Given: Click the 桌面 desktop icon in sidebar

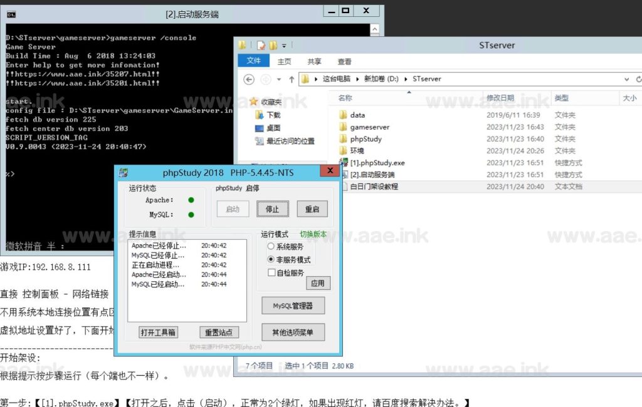Looking at the screenshot, I should click(259, 128).
